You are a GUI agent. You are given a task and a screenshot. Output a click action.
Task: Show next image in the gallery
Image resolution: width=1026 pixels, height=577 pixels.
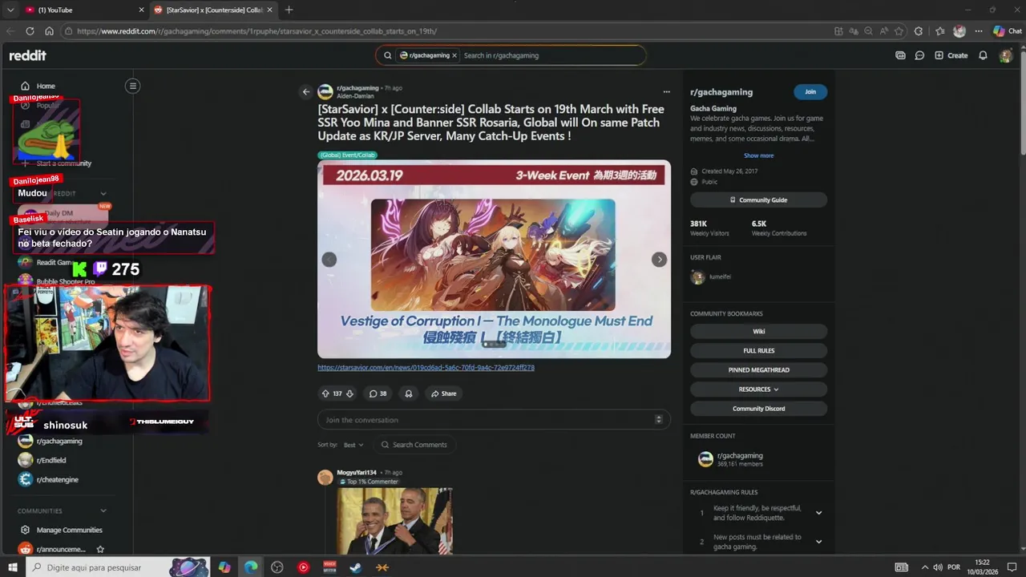pyautogui.click(x=659, y=260)
